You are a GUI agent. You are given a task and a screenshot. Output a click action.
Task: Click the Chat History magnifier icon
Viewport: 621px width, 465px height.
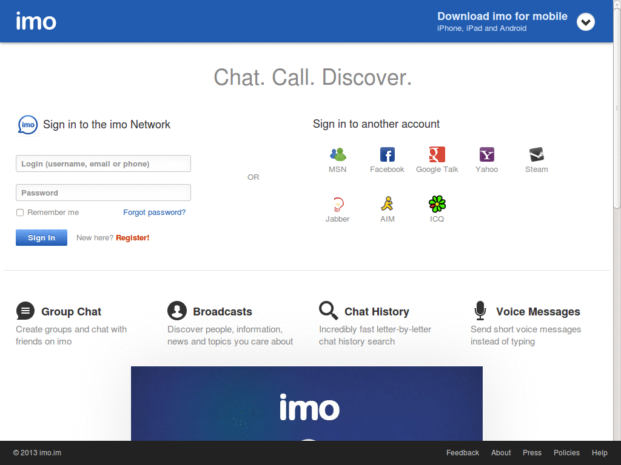329,311
